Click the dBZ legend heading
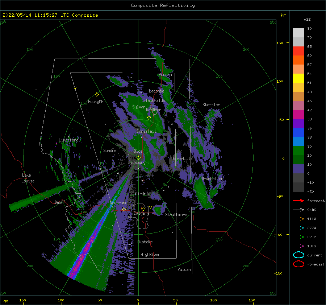The width and height of the screenshot is (326, 305). [x=307, y=19]
